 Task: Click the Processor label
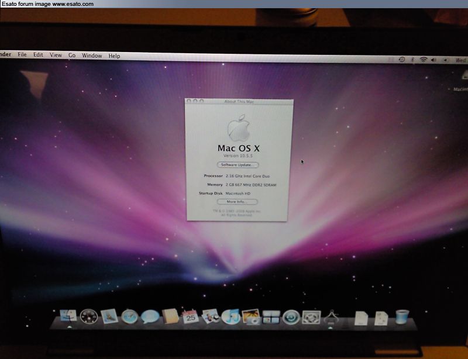(213, 176)
